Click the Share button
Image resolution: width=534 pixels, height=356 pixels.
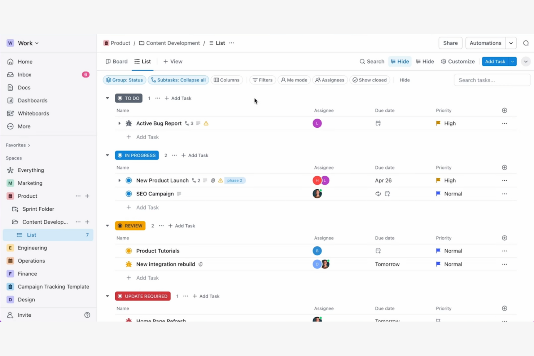(450, 43)
